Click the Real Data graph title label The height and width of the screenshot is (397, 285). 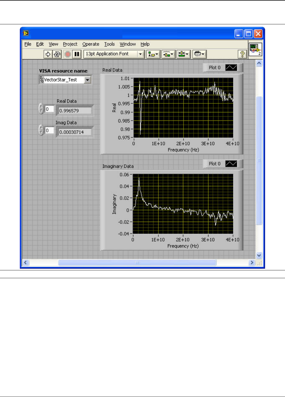point(112,70)
